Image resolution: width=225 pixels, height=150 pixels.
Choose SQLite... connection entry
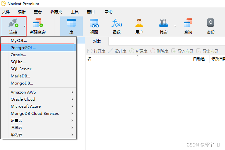(38, 62)
